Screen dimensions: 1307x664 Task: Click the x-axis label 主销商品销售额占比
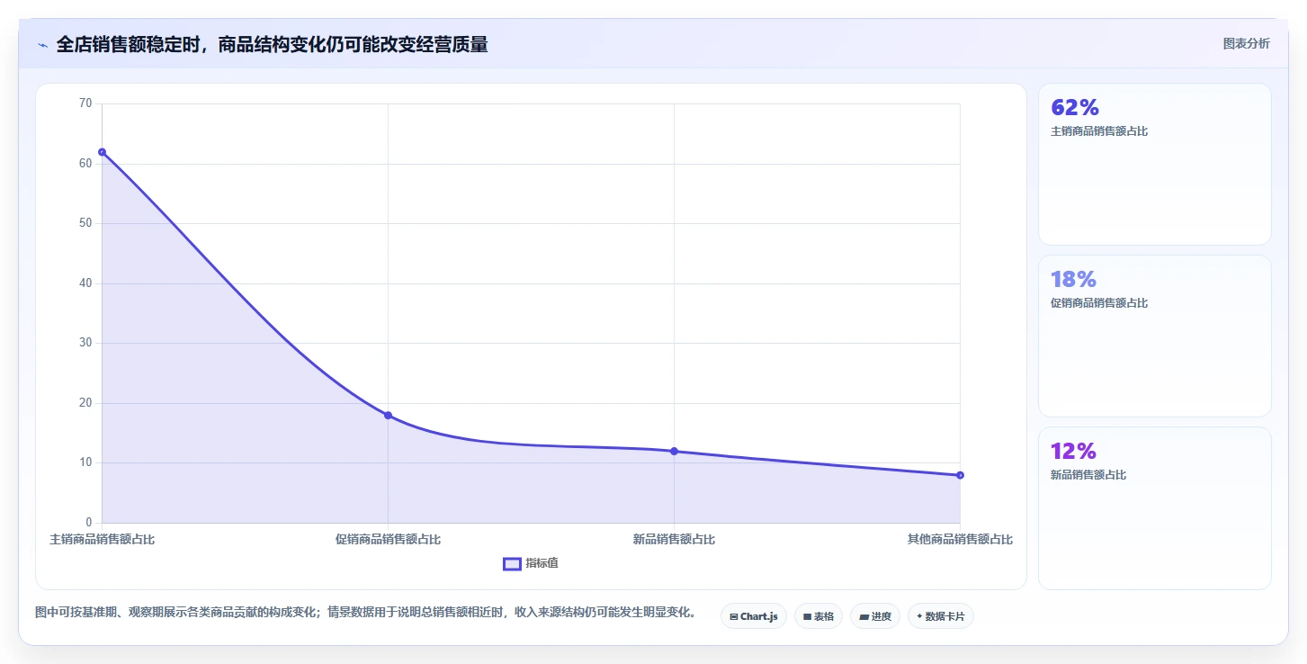coord(103,540)
